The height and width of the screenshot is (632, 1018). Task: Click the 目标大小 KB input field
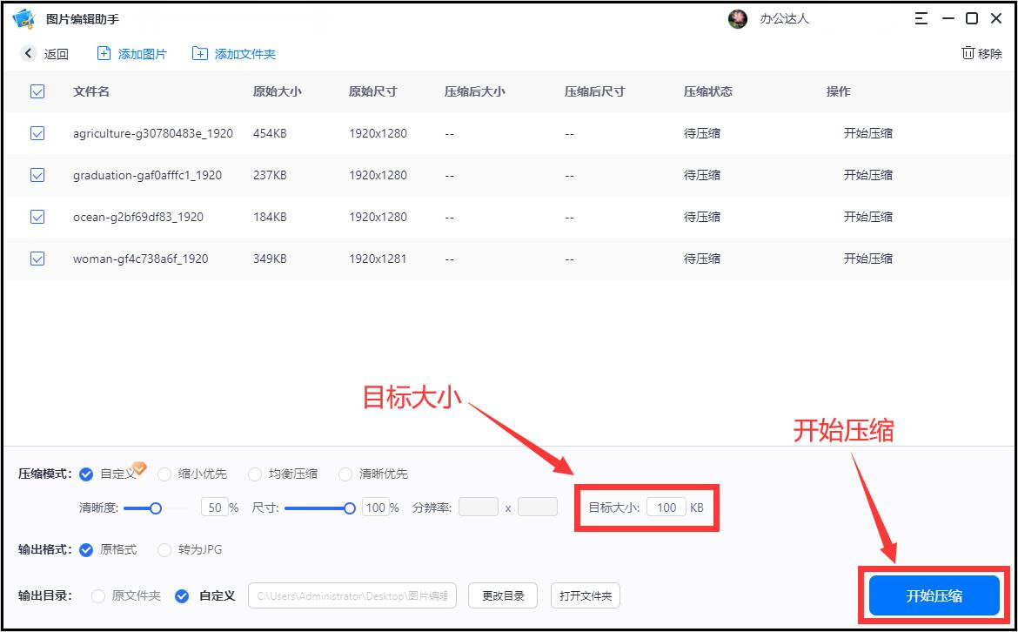coord(666,508)
